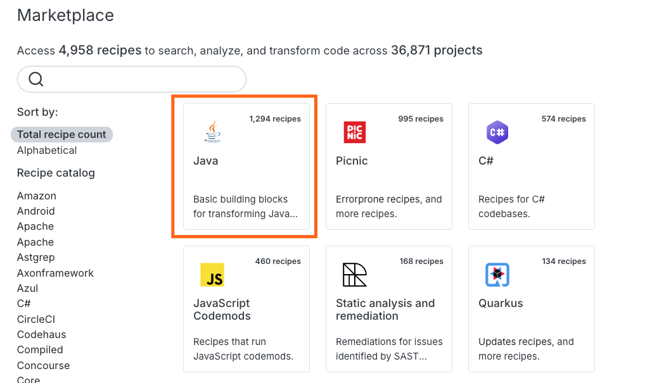Viewport: 671px width, 383px height.
Task: Select Concourse in the catalog
Action: coord(43,365)
